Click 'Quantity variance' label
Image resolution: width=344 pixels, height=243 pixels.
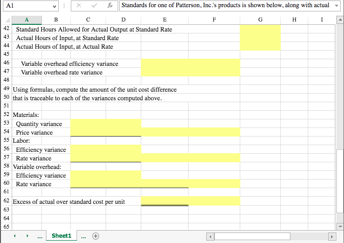pyautogui.click(x=39, y=124)
